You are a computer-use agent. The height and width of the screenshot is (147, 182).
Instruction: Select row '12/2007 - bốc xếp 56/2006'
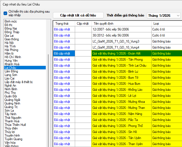[x=111, y=29]
